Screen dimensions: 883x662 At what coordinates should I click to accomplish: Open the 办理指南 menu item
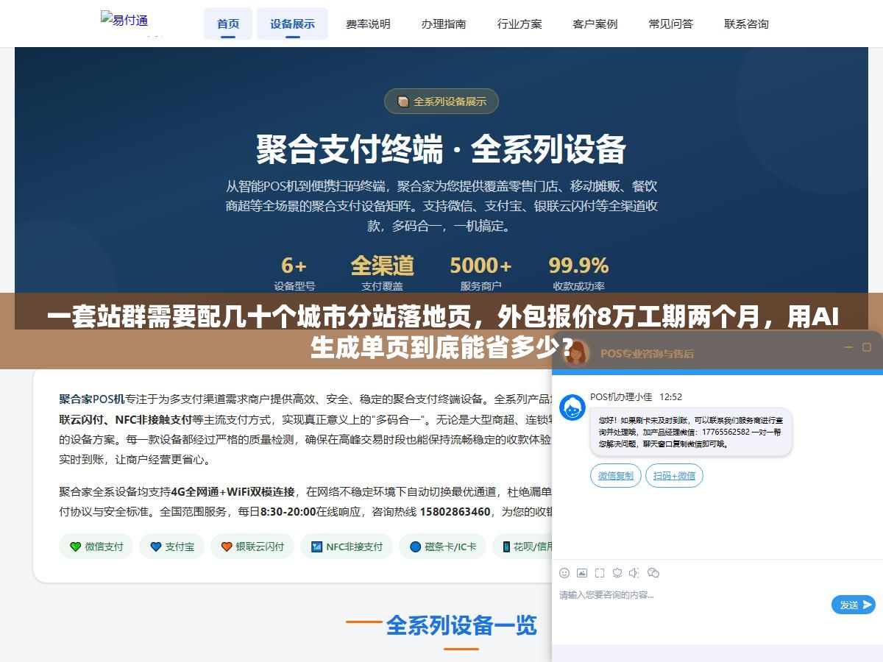444,24
